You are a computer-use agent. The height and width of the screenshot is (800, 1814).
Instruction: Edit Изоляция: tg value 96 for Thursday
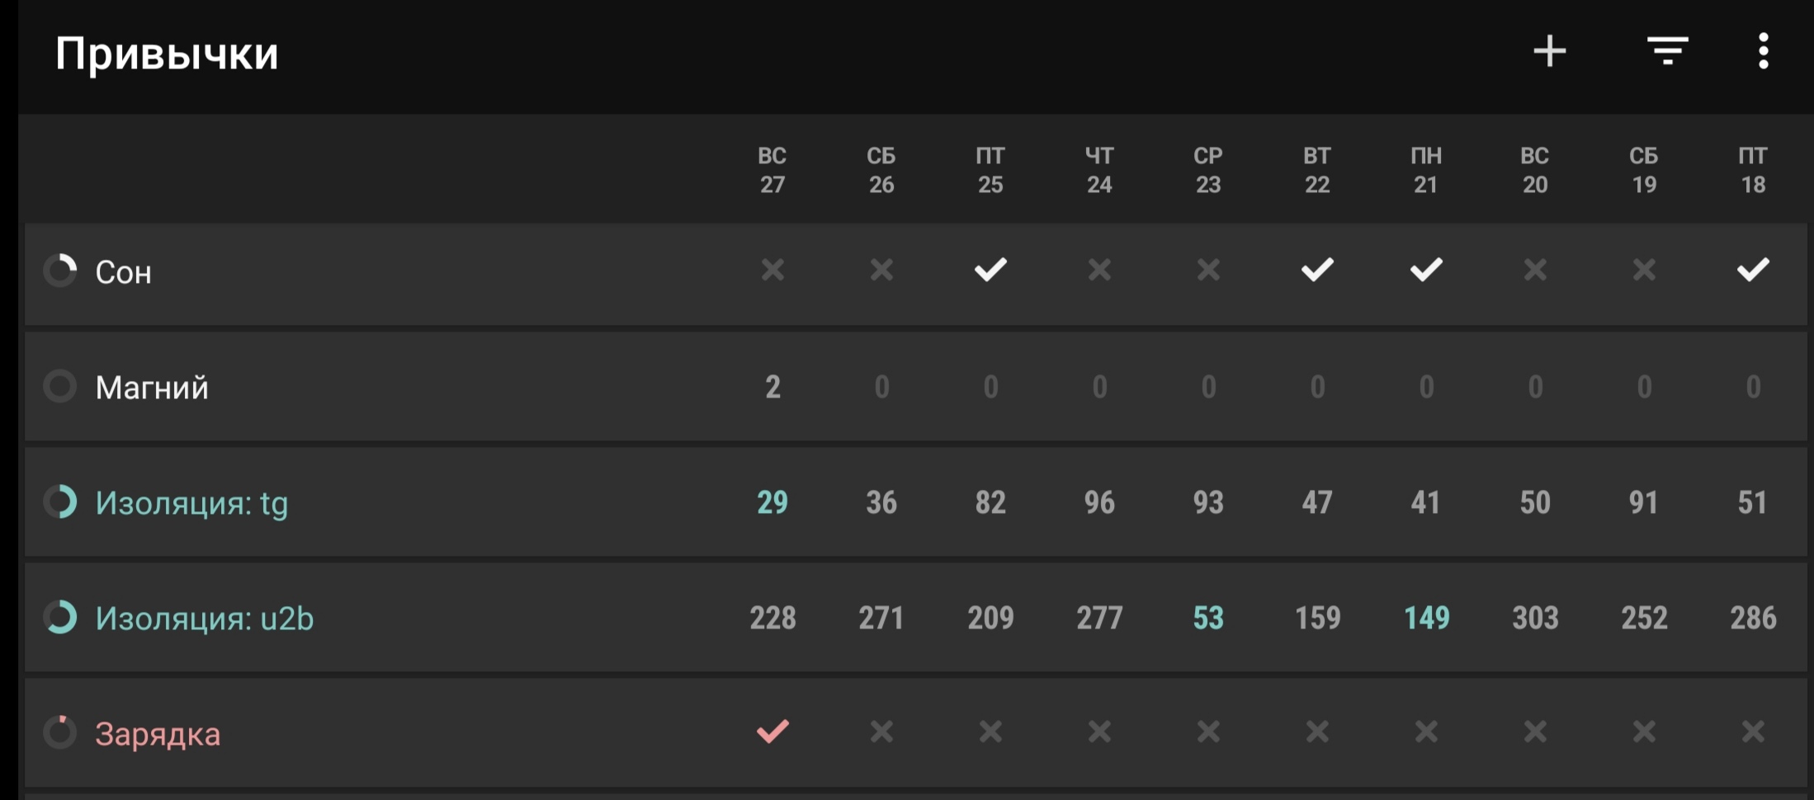click(x=1099, y=502)
